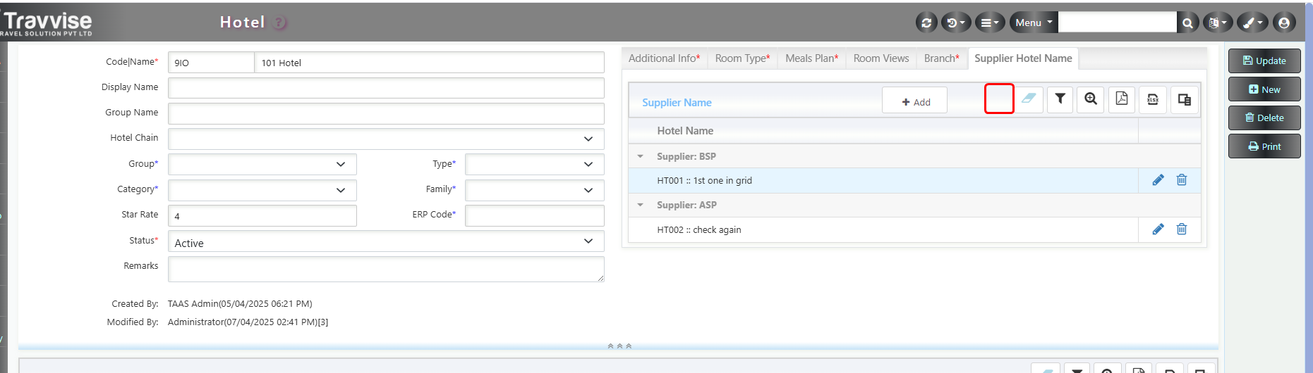Switch to the Meals Plan tab
1313x373 pixels.
(x=812, y=58)
